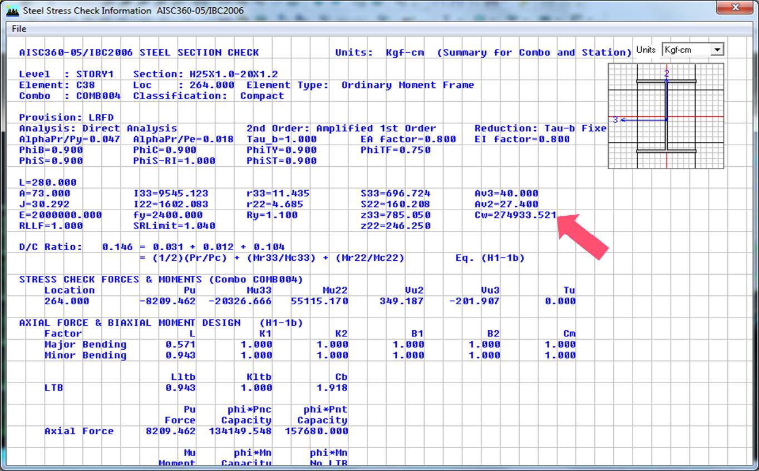Image resolution: width=759 pixels, height=471 pixels.
Task: Click the 'AlphaPr/Pe=0.018' value
Action: pyautogui.click(x=184, y=139)
